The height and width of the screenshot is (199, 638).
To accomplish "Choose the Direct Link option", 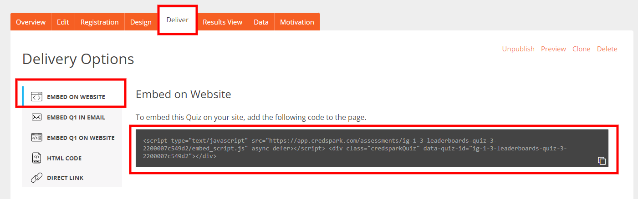I will tap(72, 178).
